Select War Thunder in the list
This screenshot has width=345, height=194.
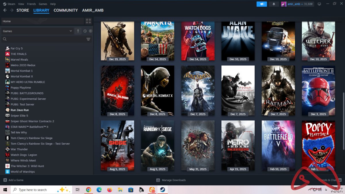(x=19, y=149)
